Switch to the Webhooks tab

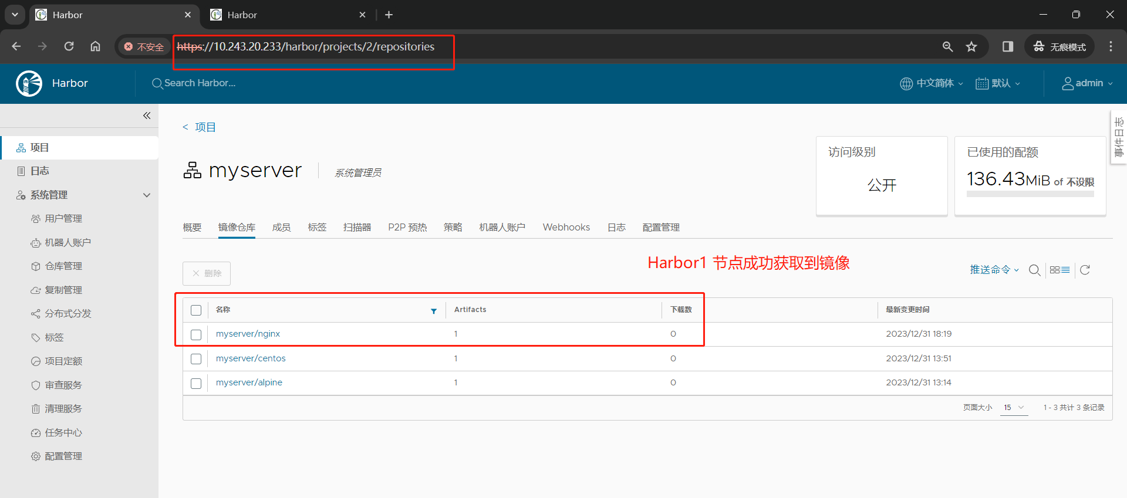[566, 228]
